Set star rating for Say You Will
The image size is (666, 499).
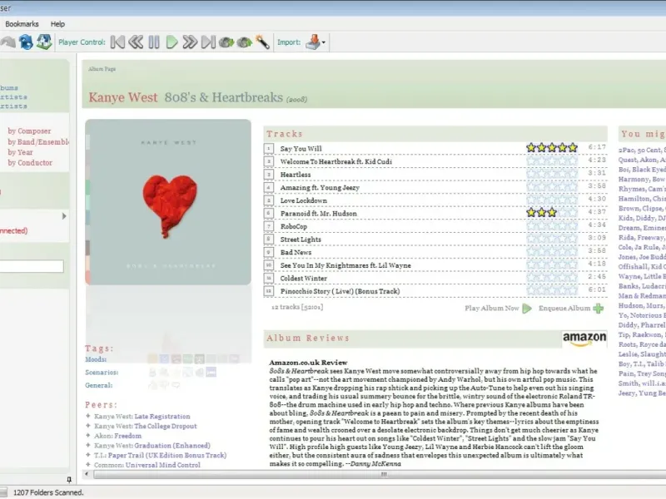[x=552, y=148]
